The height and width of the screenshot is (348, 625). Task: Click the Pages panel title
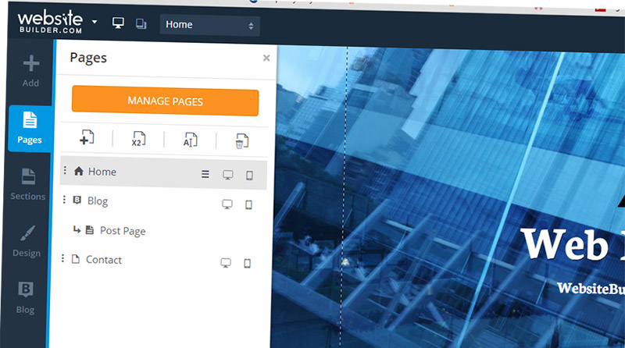(x=88, y=58)
